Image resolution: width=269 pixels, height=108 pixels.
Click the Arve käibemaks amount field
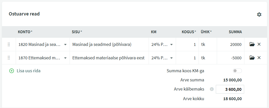point(230,89)
